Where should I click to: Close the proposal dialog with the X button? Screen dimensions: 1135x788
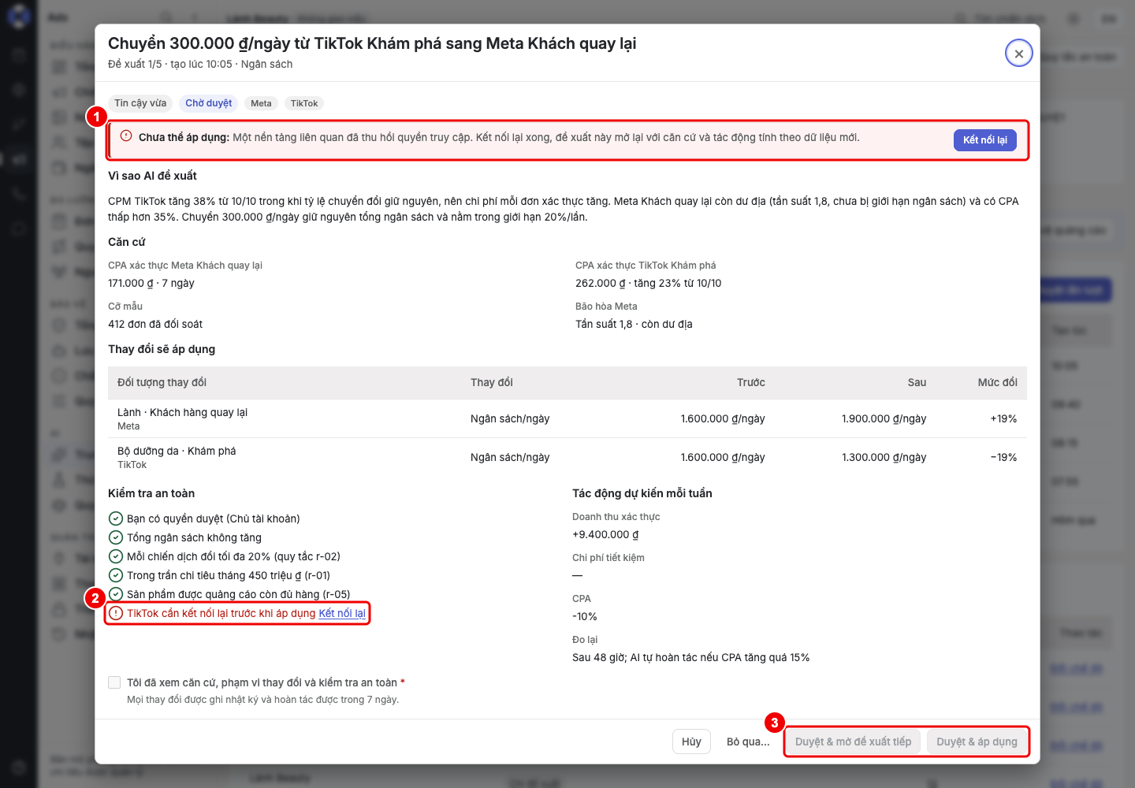(x=1018, y=54)
